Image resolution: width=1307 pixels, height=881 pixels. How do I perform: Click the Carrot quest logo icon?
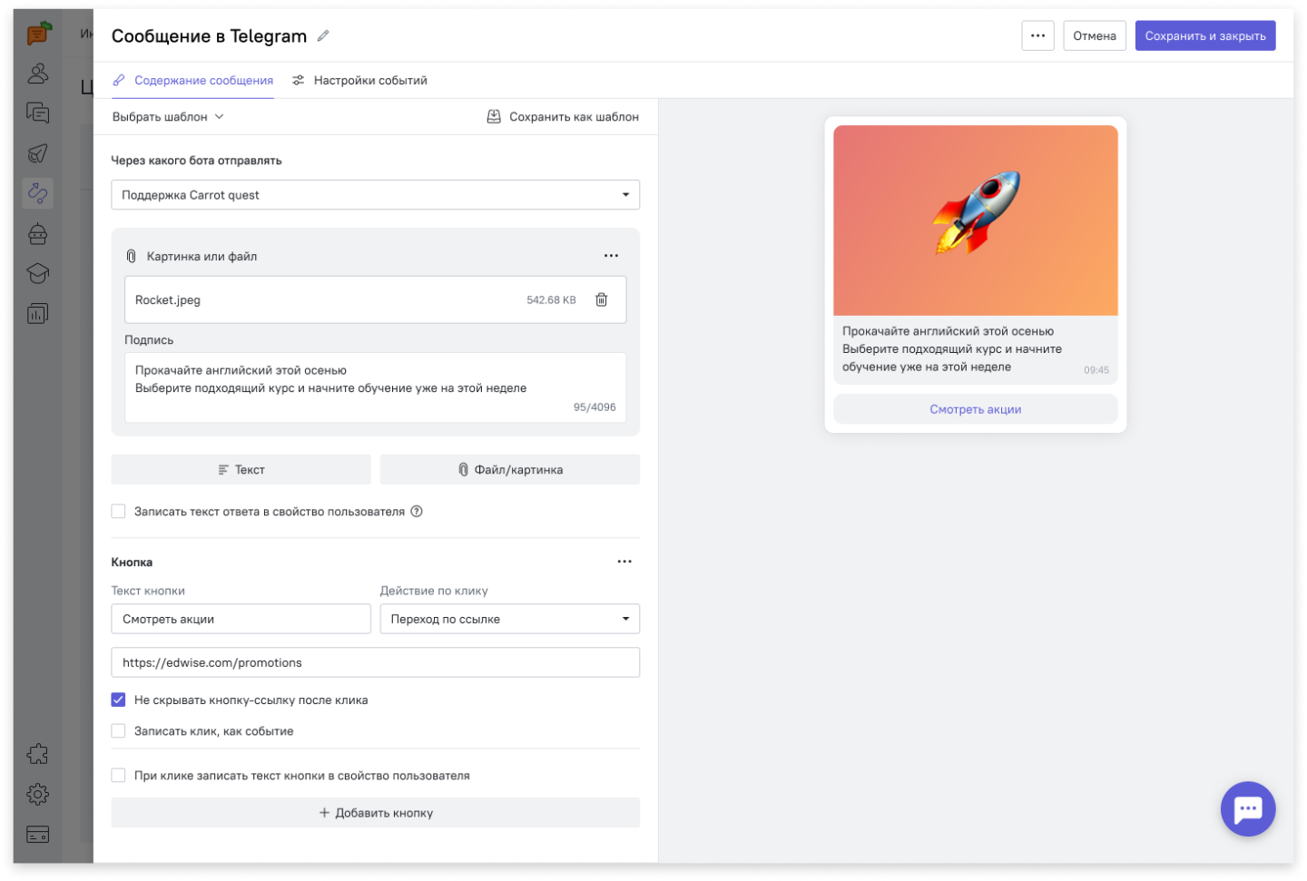[x=38, y=34]
